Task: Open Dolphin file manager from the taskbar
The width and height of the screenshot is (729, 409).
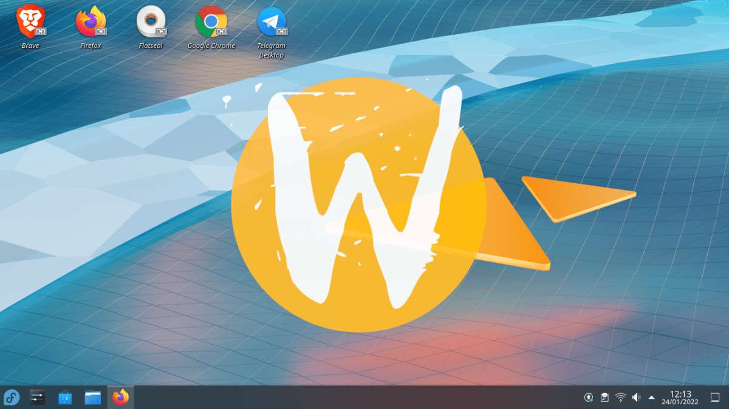Action: [x=92, y=397]
